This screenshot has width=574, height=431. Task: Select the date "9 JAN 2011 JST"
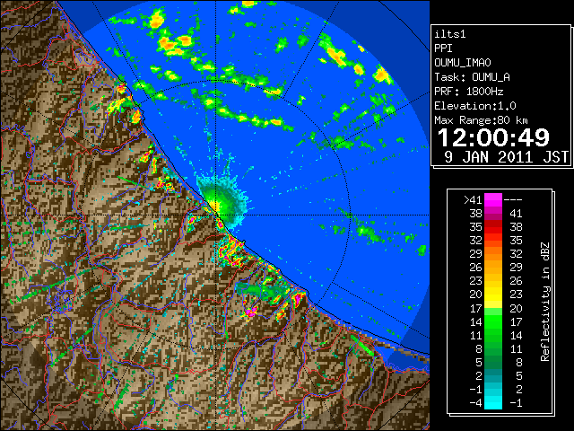coord(506,157)
